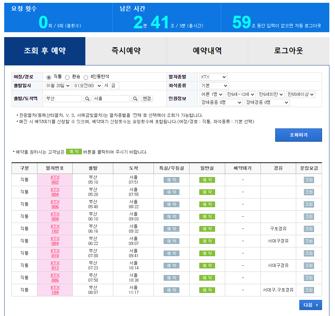Reserve 일반실 seat on KTX 104
This screenshot has height=316, width=335.
click(207, 290)
